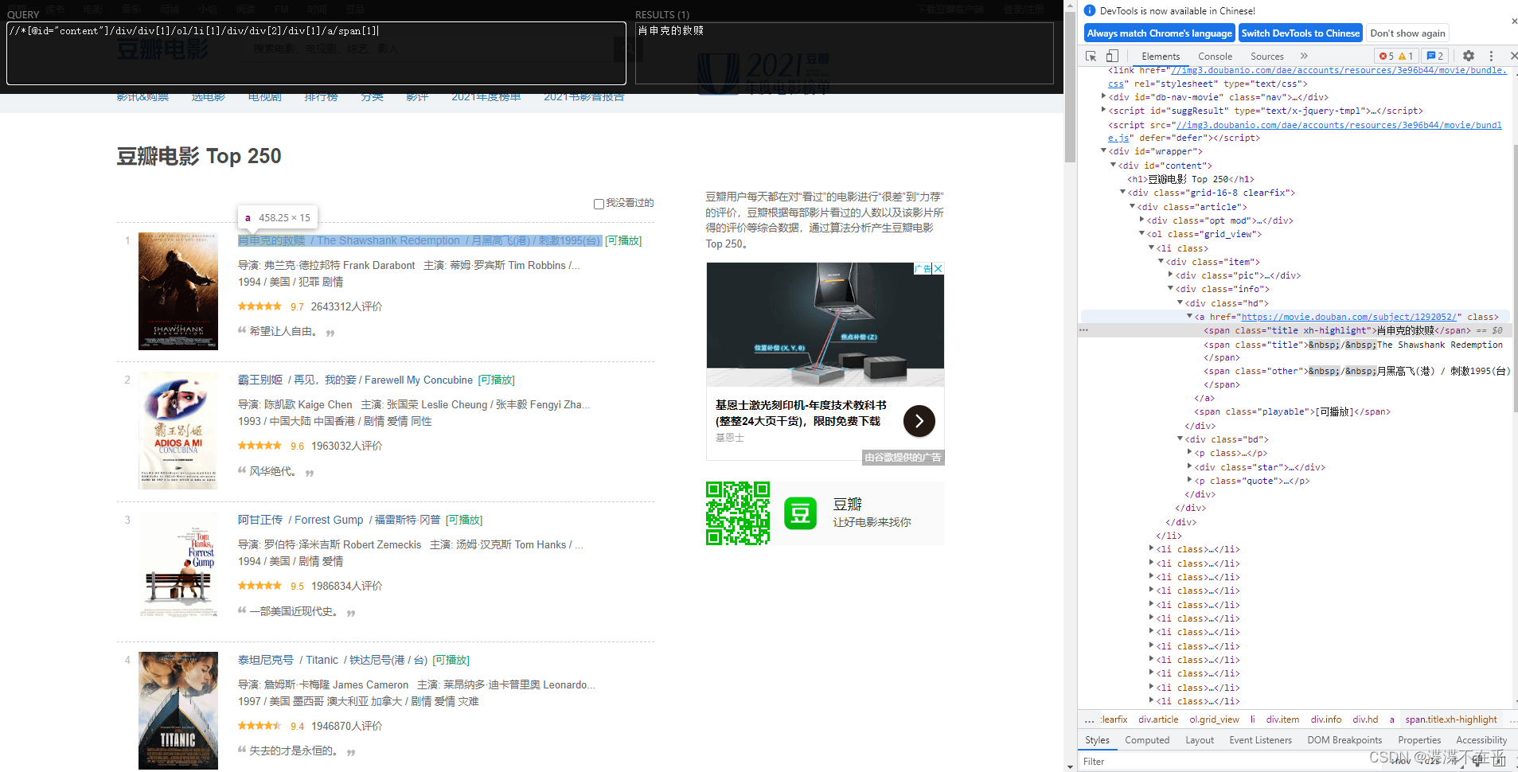Screen dimensions: 1518x772
Task: Toggle the device toolbar icon
Action: [1112, 56]
